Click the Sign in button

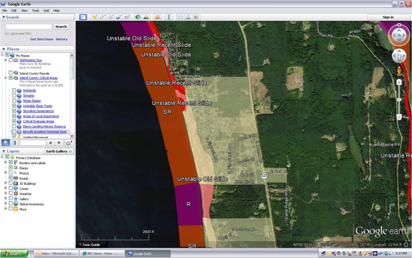click(x=388, y=18)
